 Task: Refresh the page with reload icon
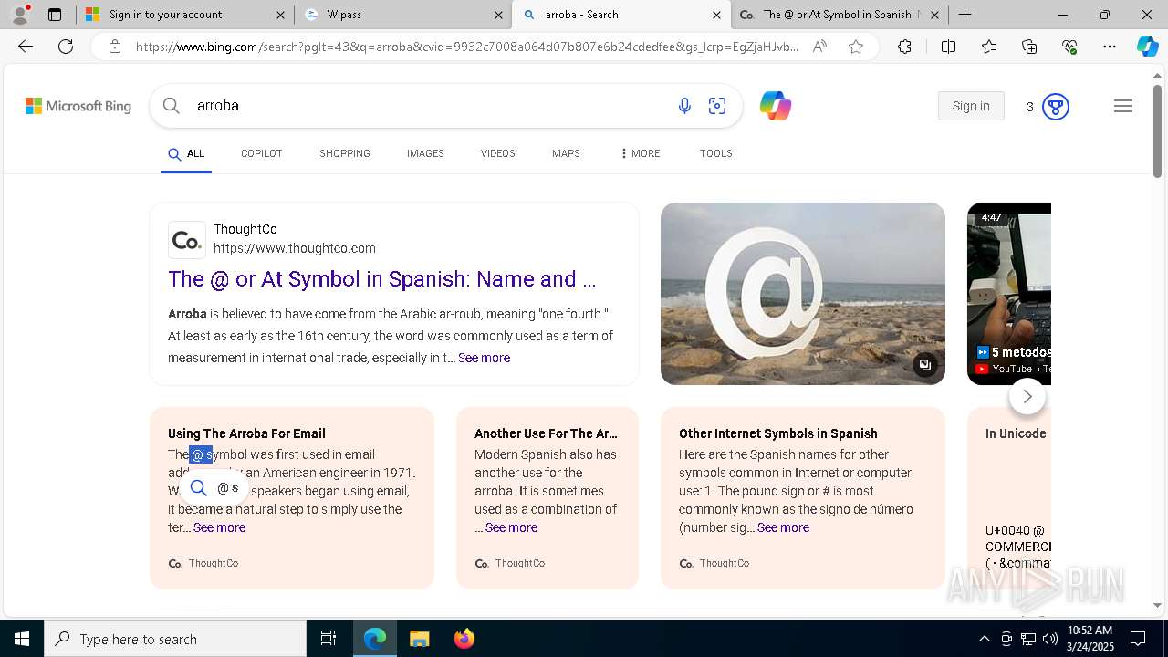coord(66,47)
